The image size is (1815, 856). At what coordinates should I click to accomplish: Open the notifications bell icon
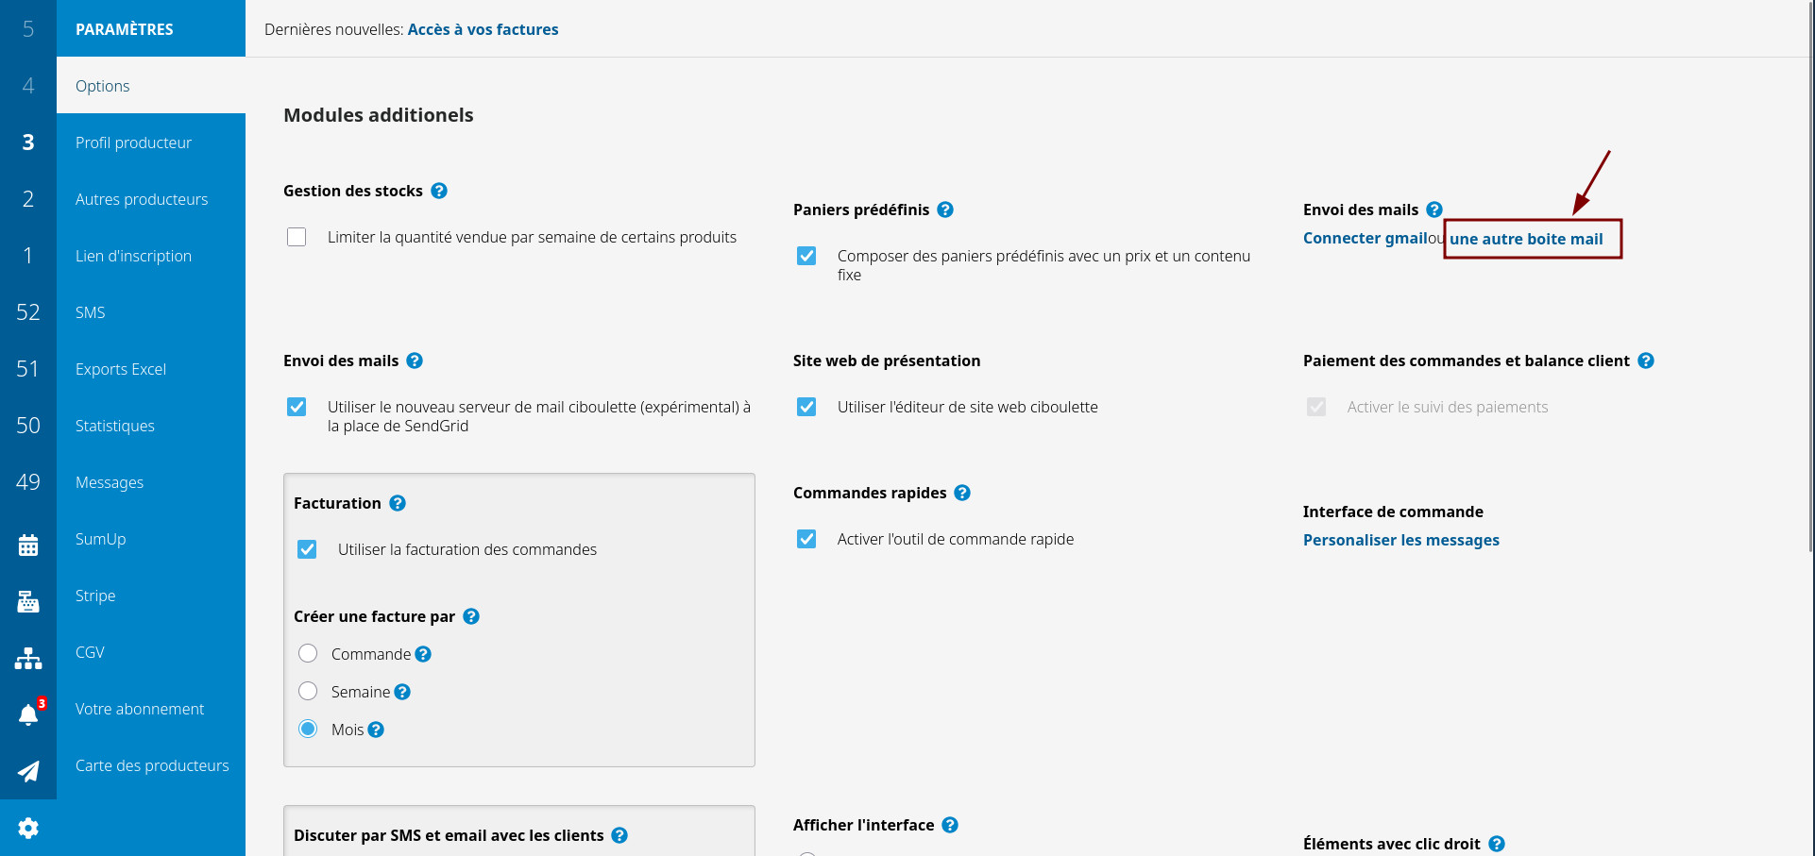(x=28, y=714)
